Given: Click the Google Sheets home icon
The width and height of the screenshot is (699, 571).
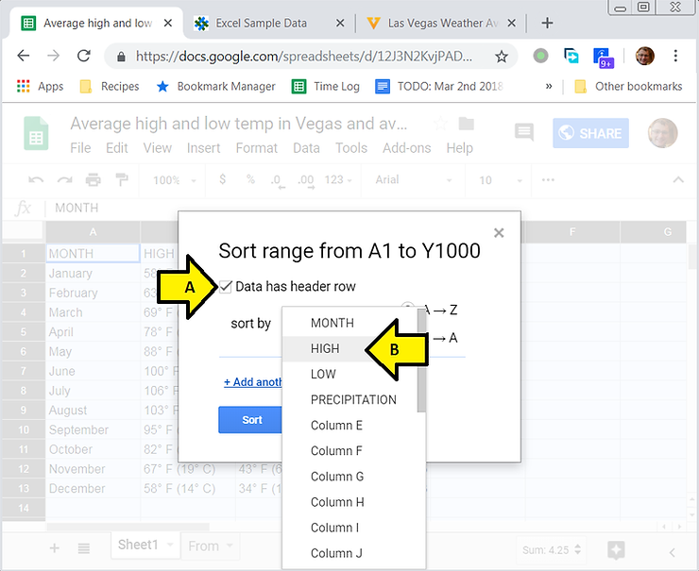Looking at the screenshot, I should pos(37,135).
